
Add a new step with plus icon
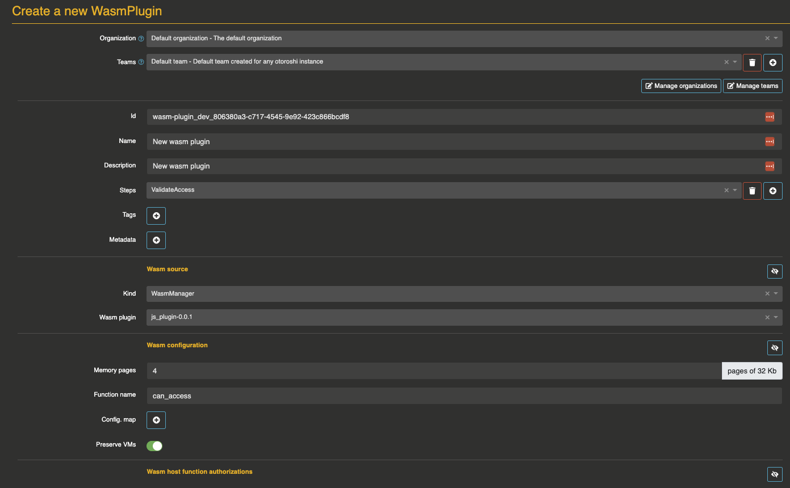coord(773,191)
